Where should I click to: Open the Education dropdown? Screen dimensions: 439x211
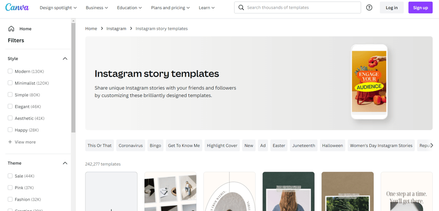tap(129, 8)
